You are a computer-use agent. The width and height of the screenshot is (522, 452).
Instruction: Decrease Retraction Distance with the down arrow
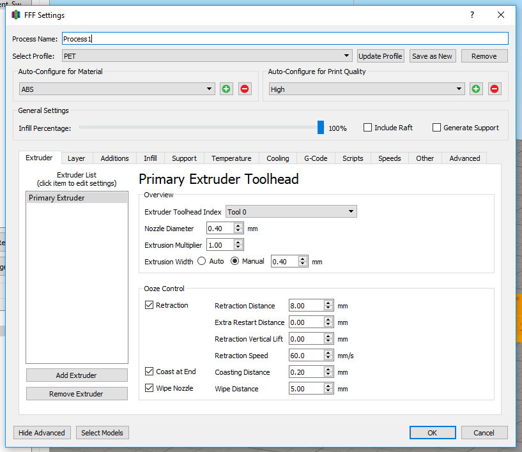328,308
